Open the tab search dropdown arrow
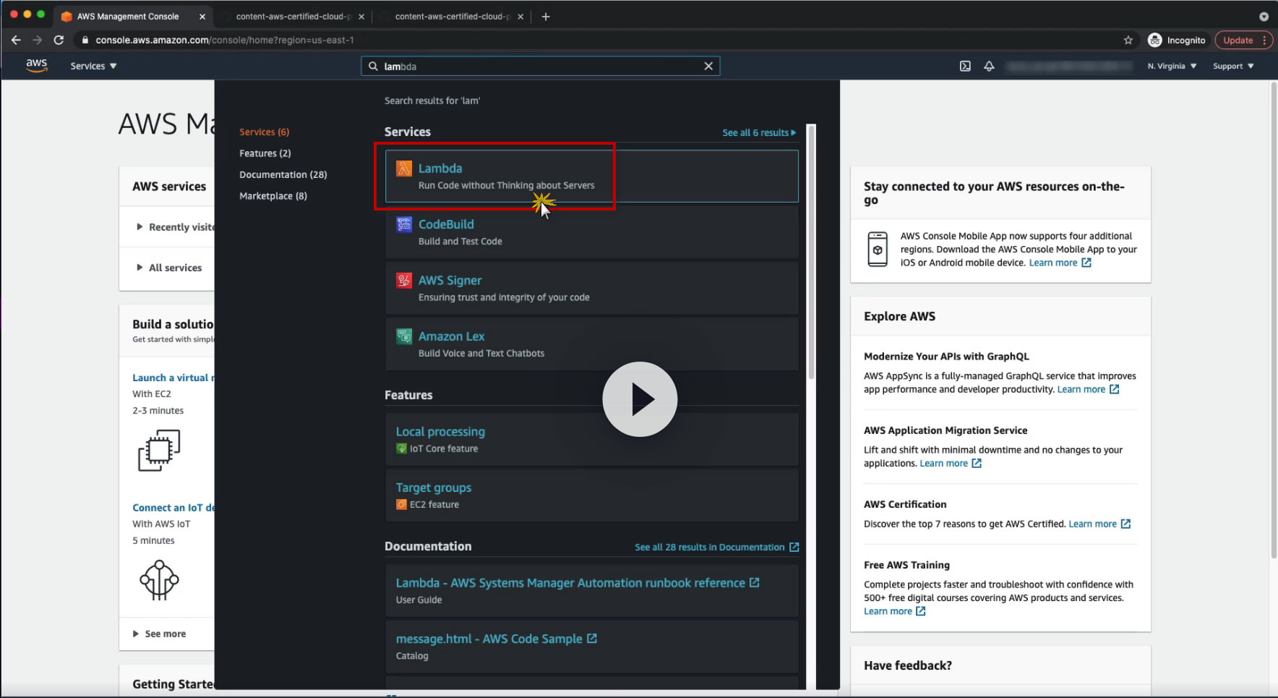Screen dimensions: 1278x698 click(1264, 16)
